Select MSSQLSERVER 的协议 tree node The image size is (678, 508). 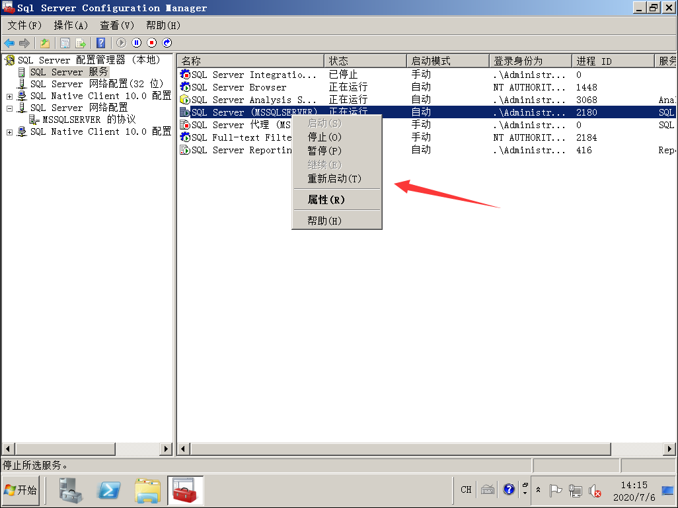[89, 120]
